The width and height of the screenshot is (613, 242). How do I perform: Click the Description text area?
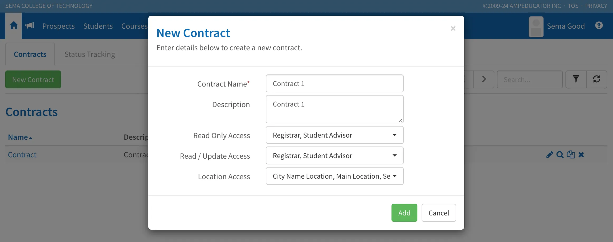(334, 109)
